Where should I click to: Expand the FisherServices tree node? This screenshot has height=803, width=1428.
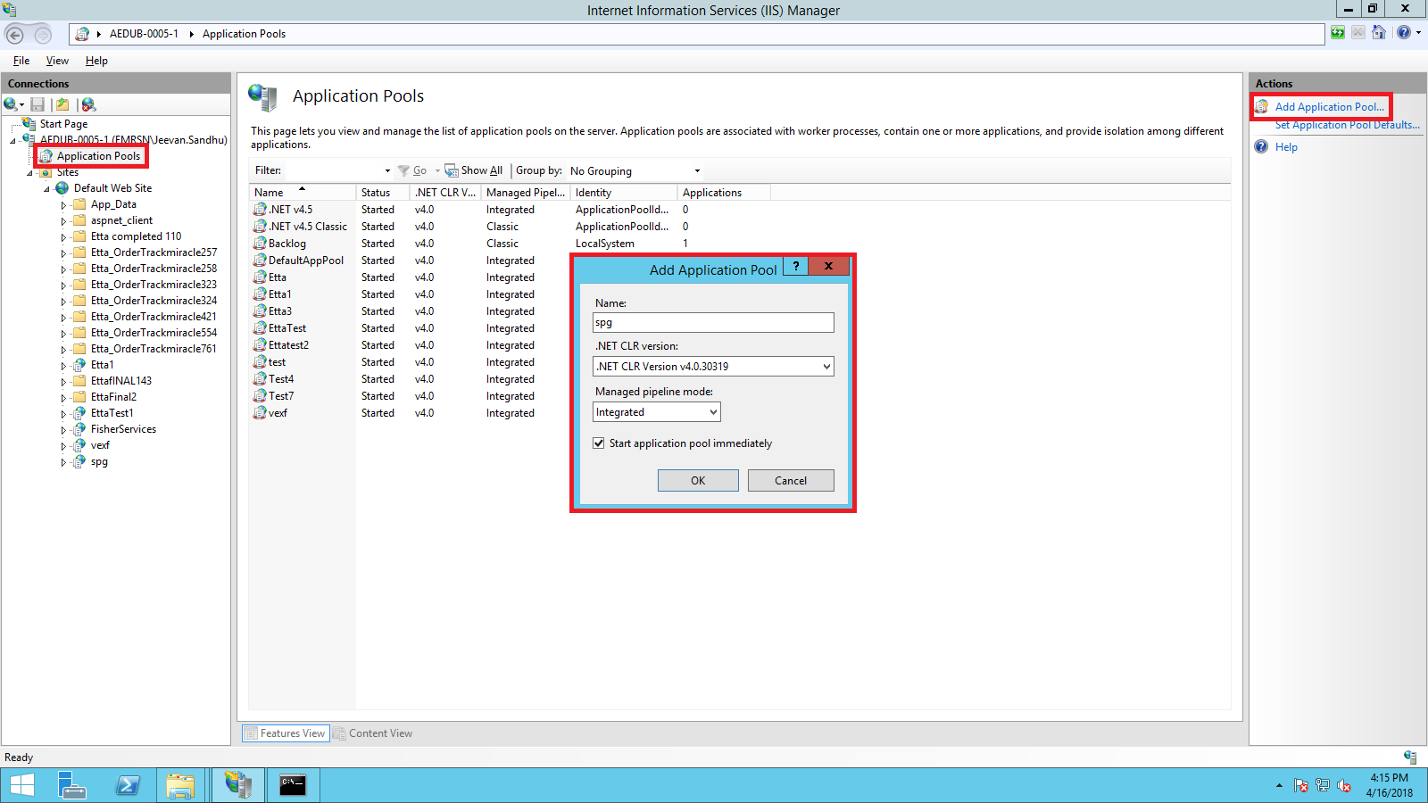[63, 430]
